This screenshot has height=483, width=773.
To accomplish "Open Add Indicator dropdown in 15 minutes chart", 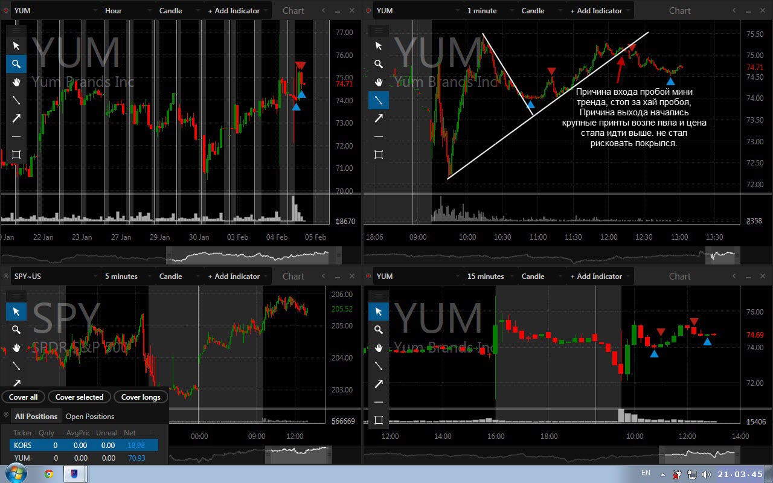I will 600,276.
